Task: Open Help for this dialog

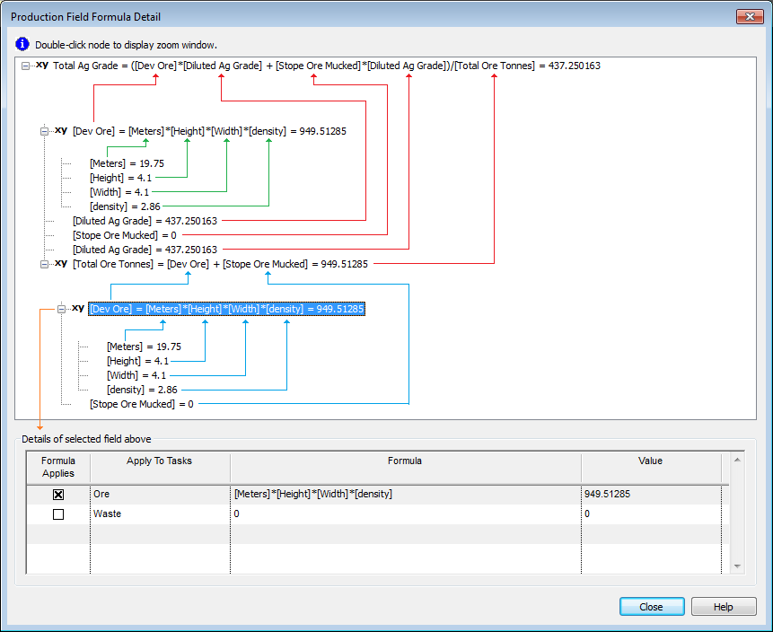Action: coord(723,607)
